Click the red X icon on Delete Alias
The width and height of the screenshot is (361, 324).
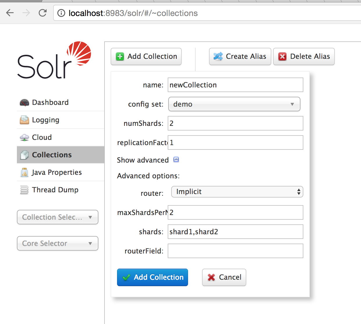(282, 57)
